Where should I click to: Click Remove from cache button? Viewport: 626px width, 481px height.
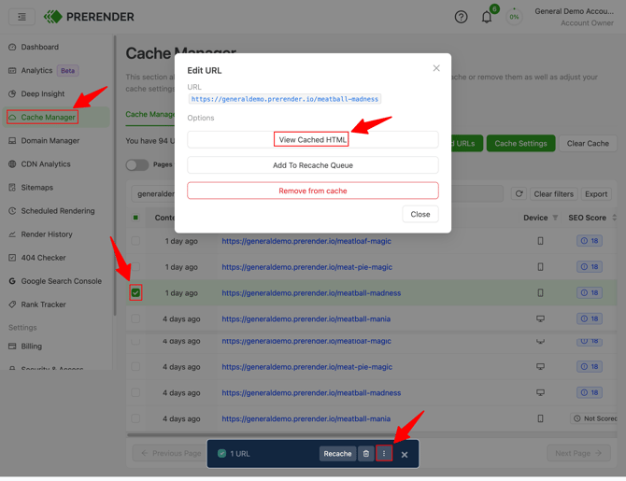313,191
